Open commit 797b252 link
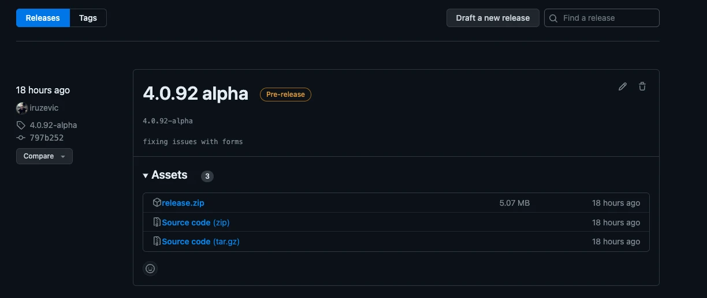The image size is (707, 298). tap(47, 138)
